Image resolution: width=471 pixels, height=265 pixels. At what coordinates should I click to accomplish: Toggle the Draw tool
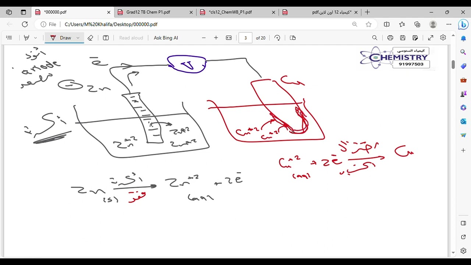(61, 38)
